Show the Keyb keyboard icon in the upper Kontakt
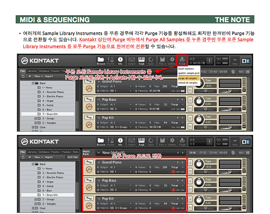This screenshot has height=214, width=270. (x=141, y=61)
